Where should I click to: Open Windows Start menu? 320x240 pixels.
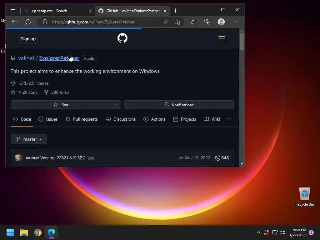pos(10,232)
